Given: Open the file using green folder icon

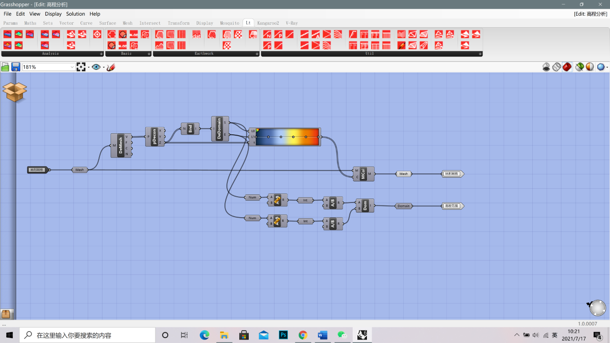Looking at the screenshot, I should [5, 67].
